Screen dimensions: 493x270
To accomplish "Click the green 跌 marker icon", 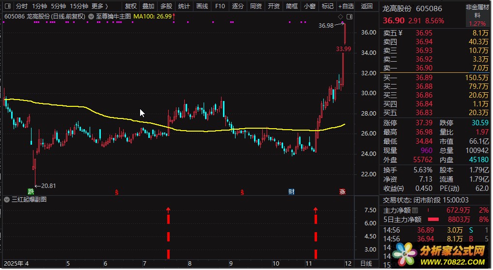I will pos(31,191).
